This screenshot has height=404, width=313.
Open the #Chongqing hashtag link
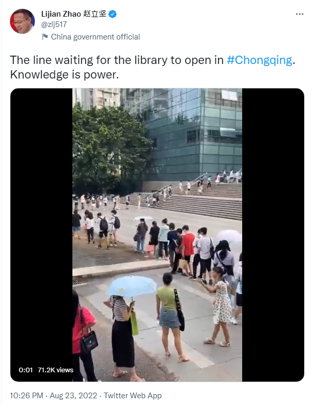[259, 60]
